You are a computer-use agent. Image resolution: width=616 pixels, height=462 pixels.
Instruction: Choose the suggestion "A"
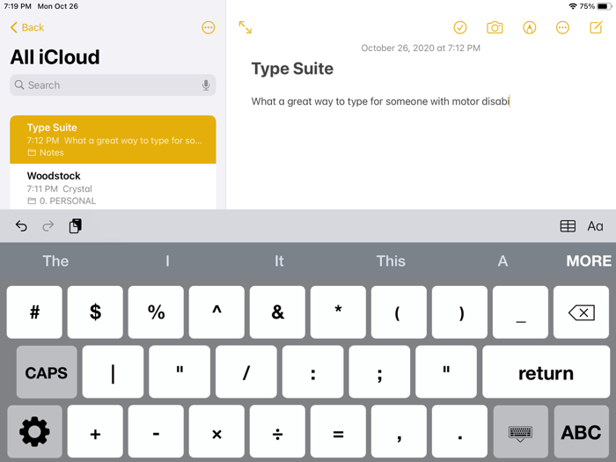click(x=502, y=260)
